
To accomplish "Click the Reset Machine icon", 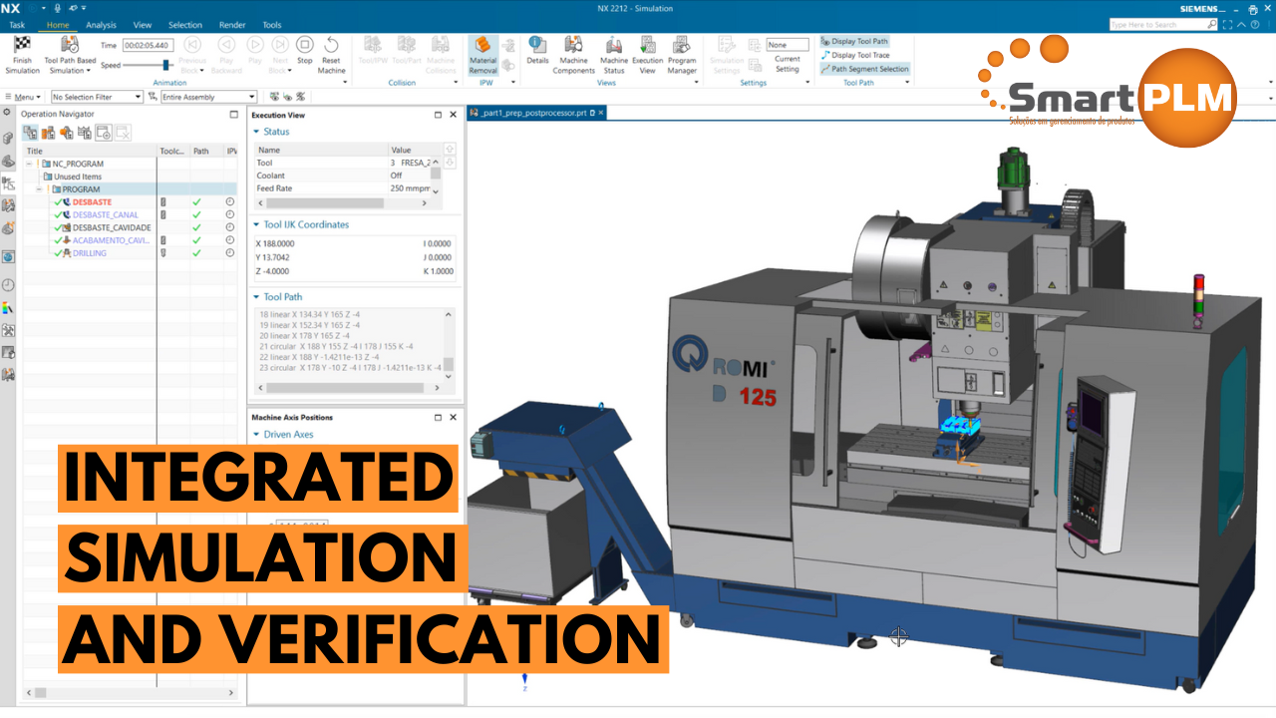I will [x=331, y=47].
